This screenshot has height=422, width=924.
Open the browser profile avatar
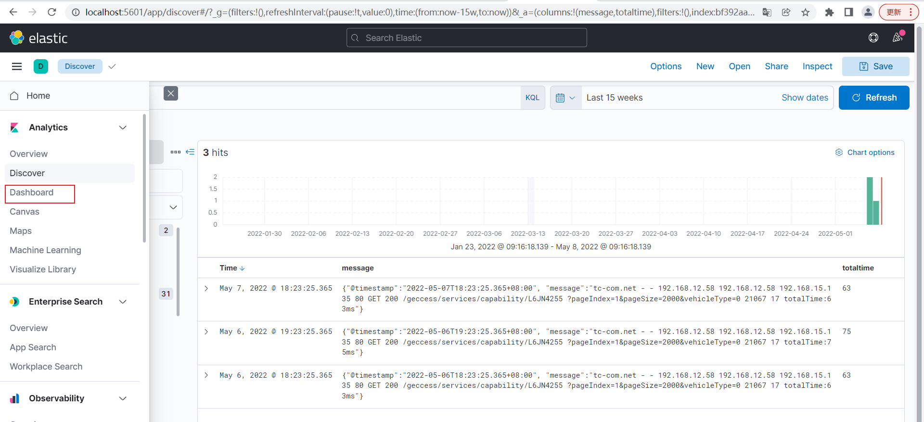[868, 12]
